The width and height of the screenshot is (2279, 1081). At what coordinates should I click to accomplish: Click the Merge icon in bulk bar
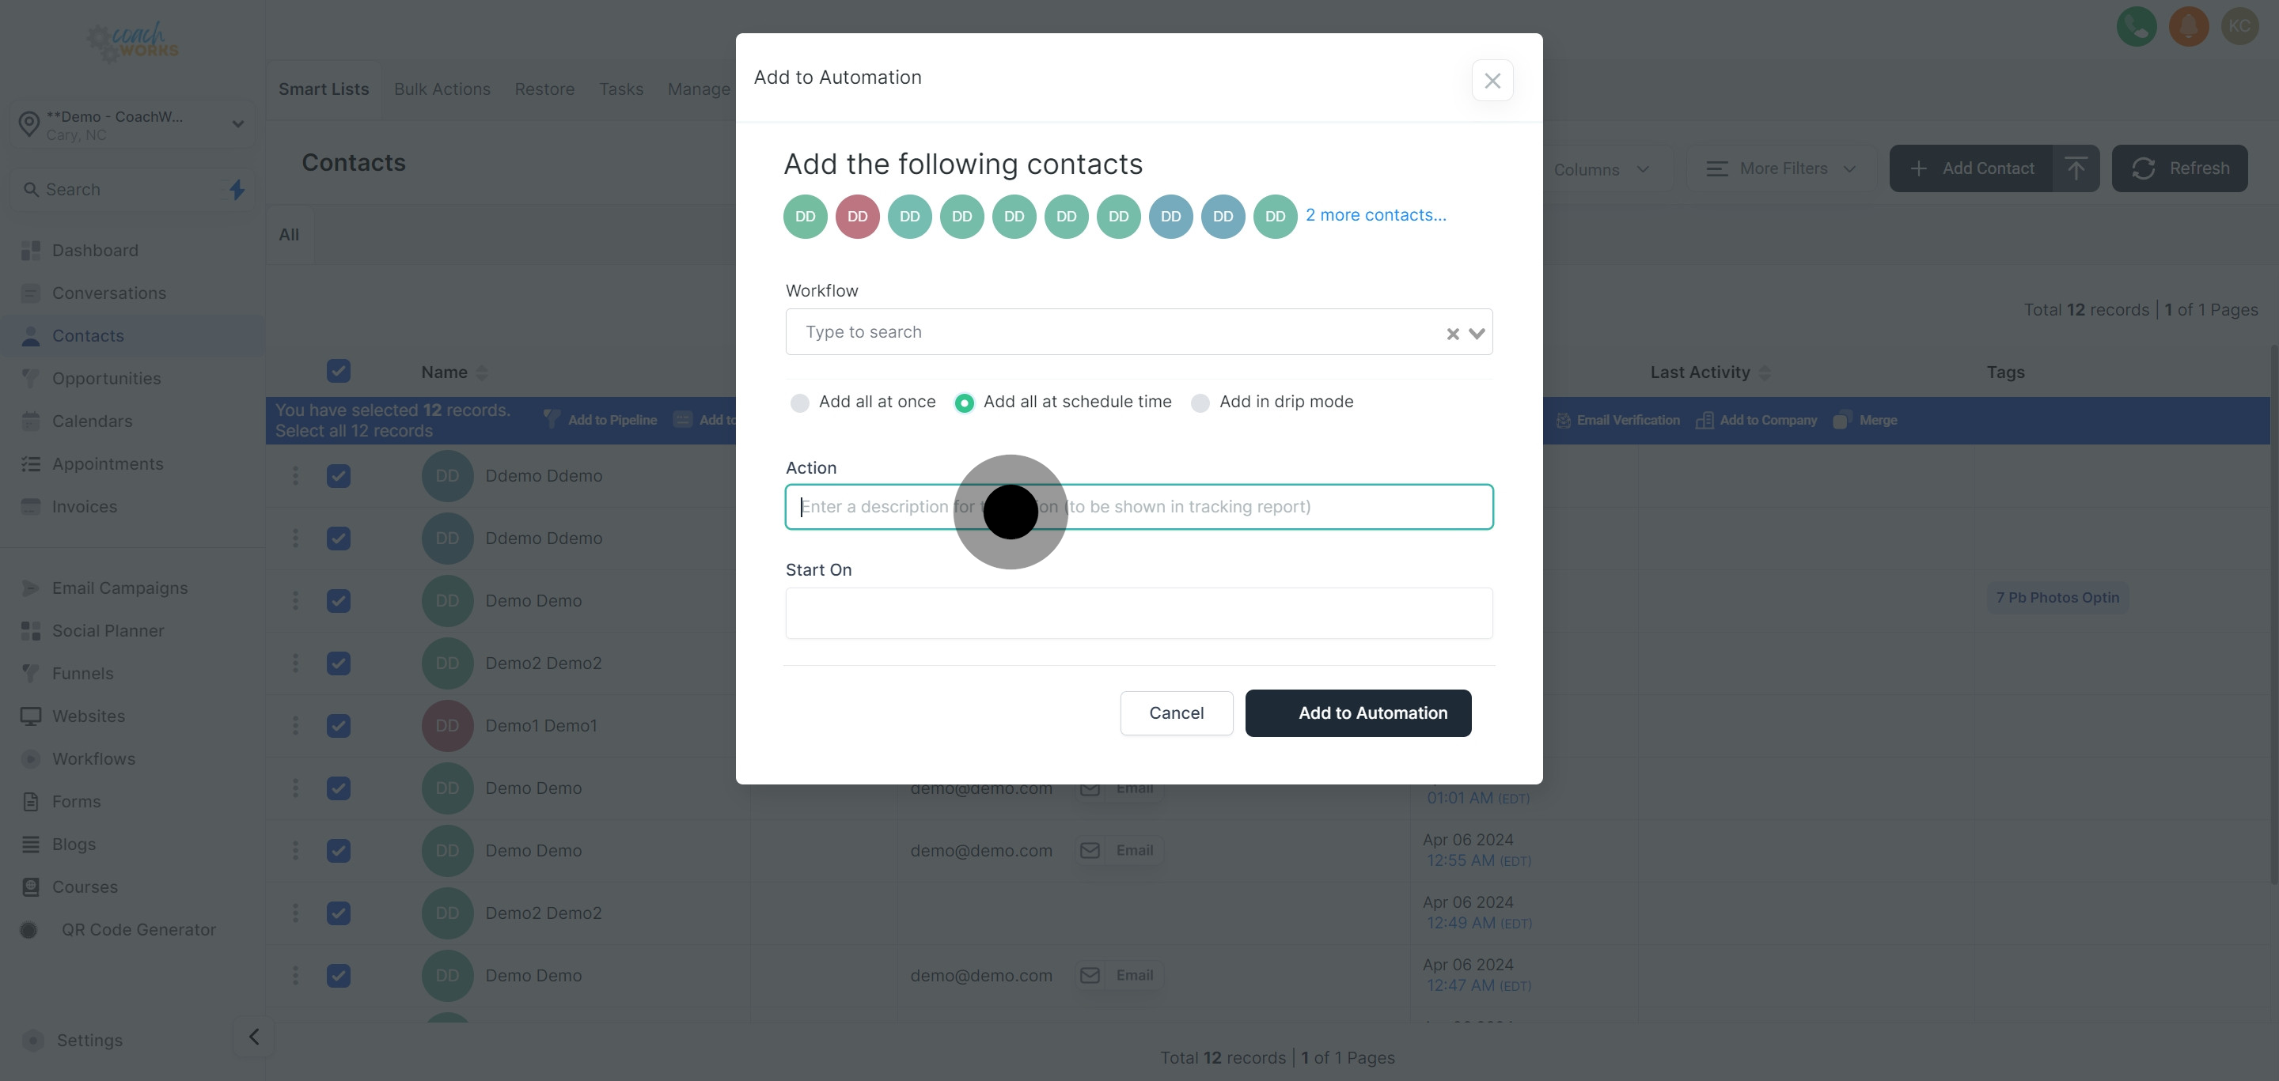pos(1841,420)
